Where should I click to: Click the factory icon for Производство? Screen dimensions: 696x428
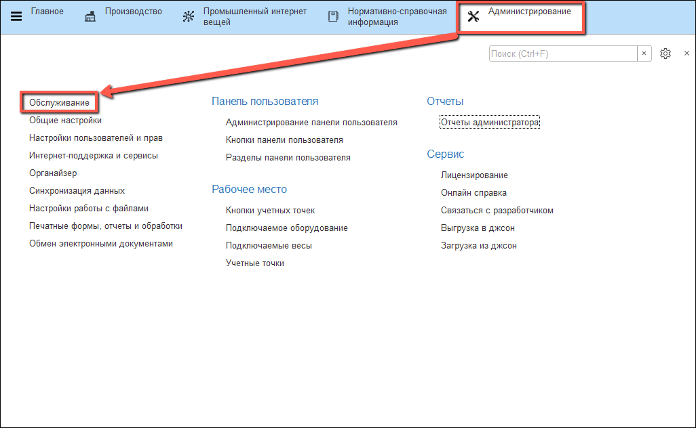click(90, 17)
